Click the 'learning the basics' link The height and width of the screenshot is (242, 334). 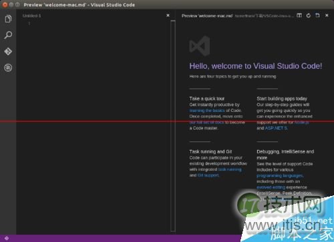coord(207,111)
